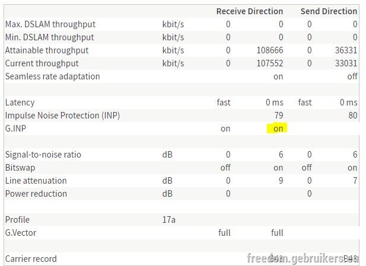The height and width of the screenshot is (266, 366).
Task: Select Impulse Noise Protection value 79
Action: (279, 116)
